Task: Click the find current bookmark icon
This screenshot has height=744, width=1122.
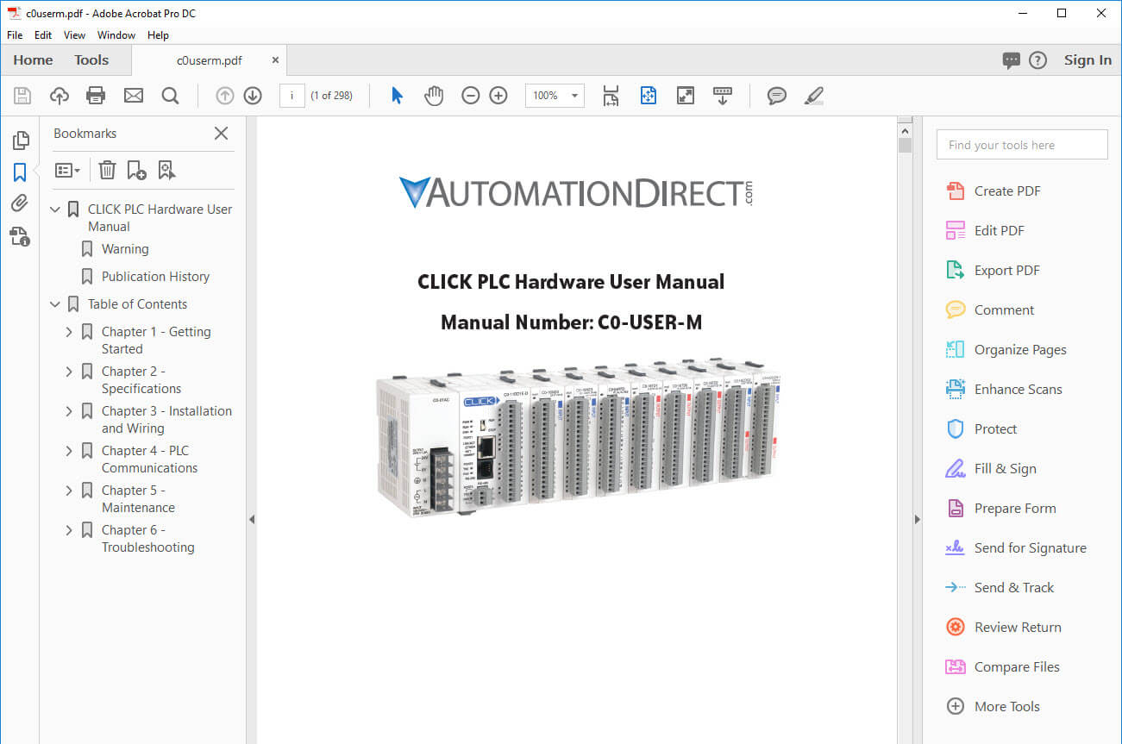Action: tap(166, 170)
